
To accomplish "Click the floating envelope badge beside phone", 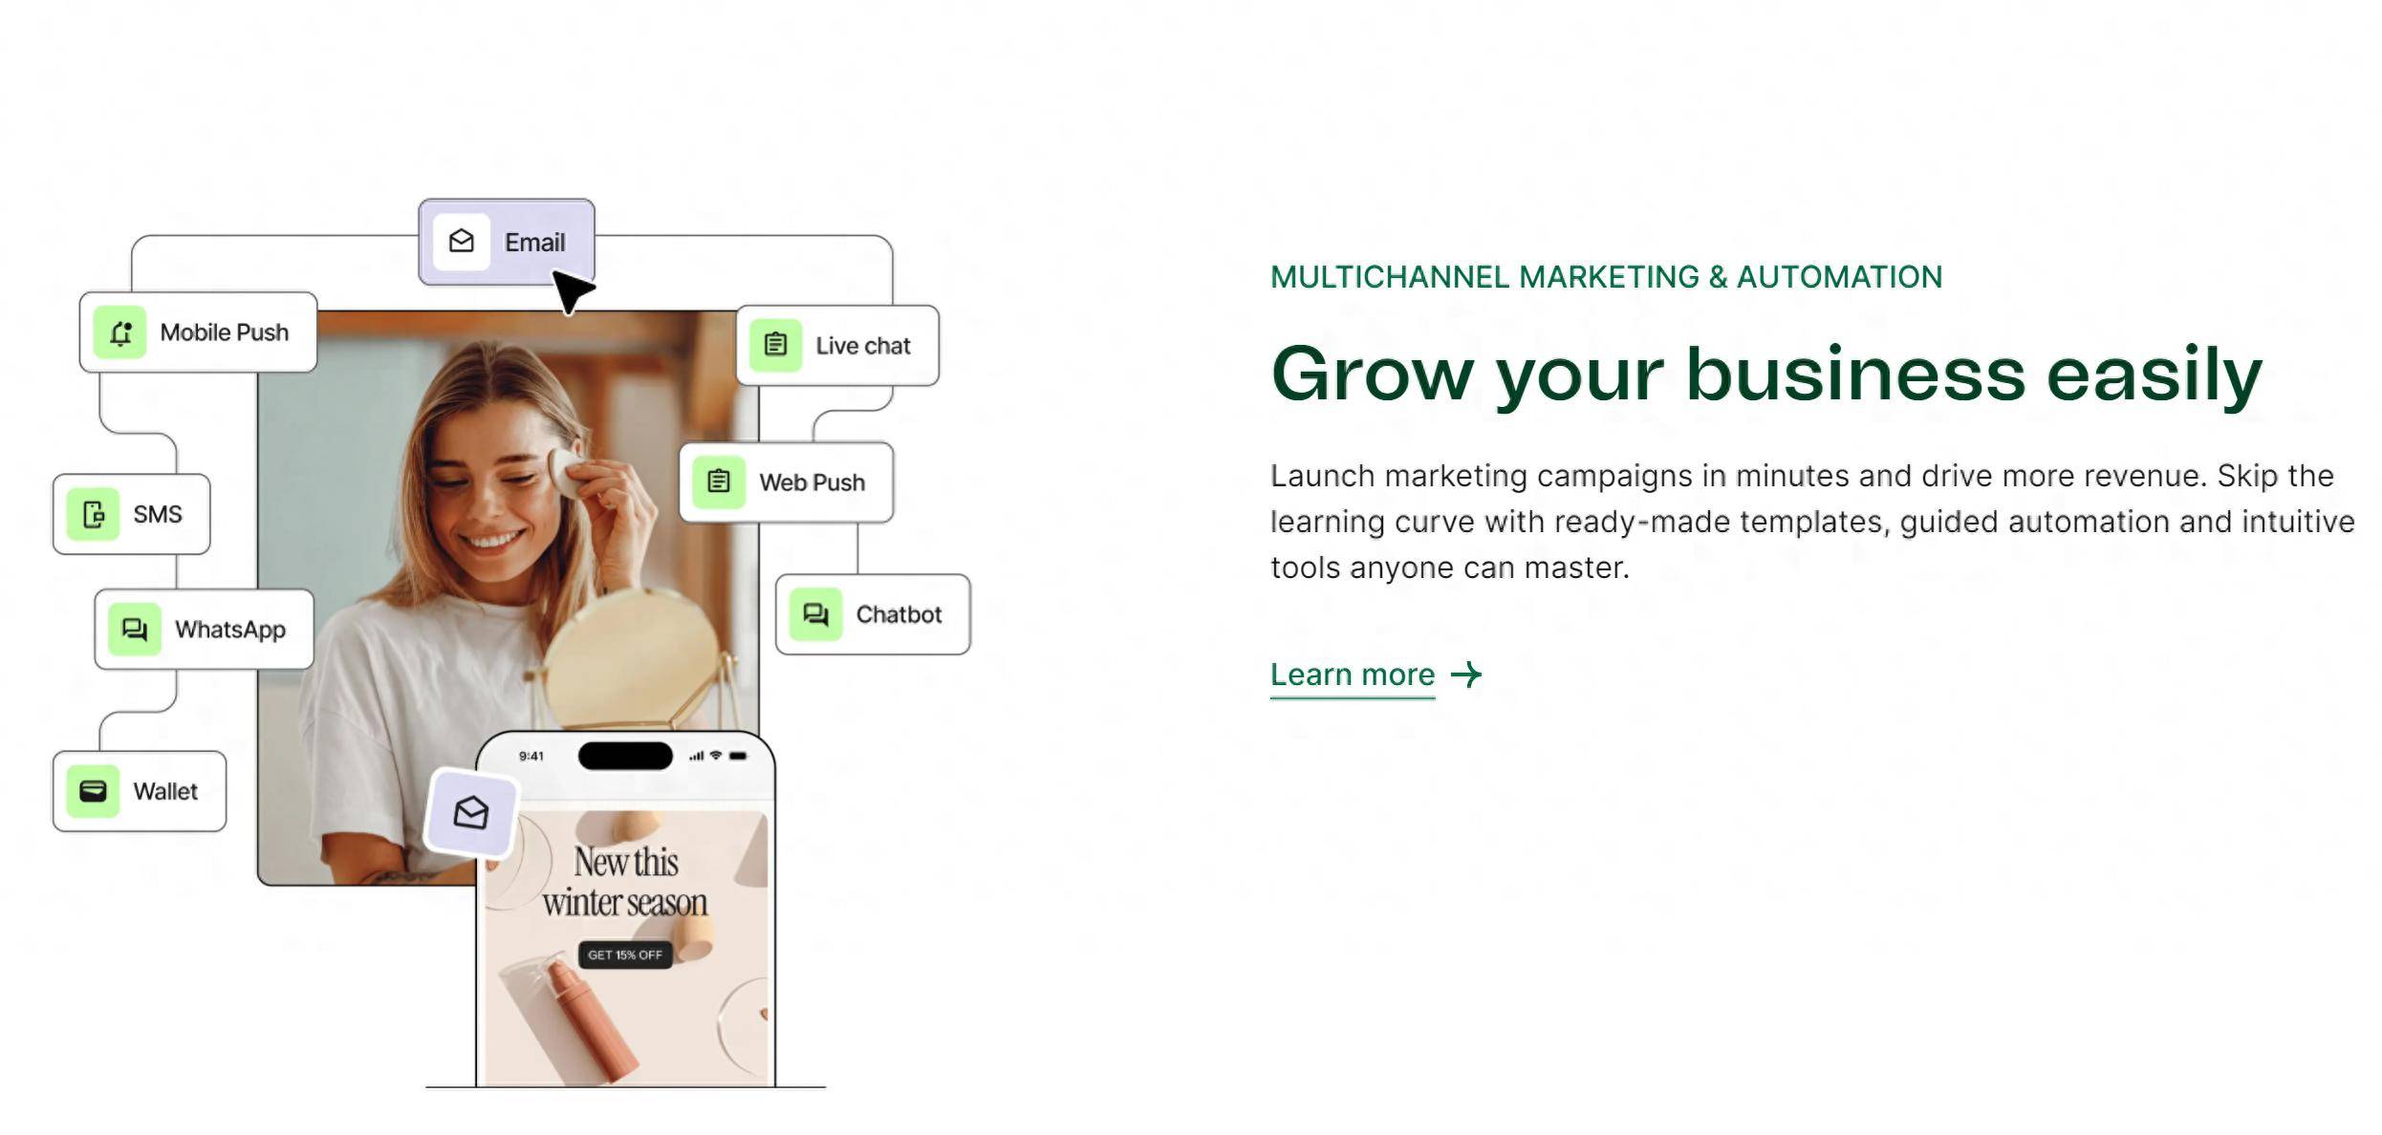I will [x=471, y=812].
